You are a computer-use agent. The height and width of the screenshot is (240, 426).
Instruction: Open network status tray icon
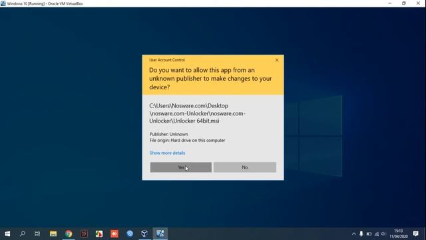pyautogui.click(x=376, y=234)
